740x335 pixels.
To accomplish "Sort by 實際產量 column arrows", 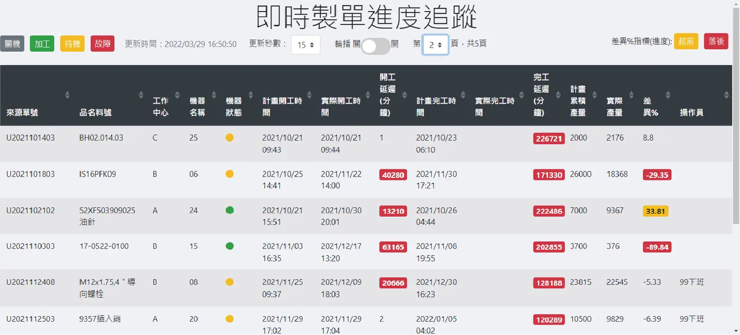I will [631, 95].
